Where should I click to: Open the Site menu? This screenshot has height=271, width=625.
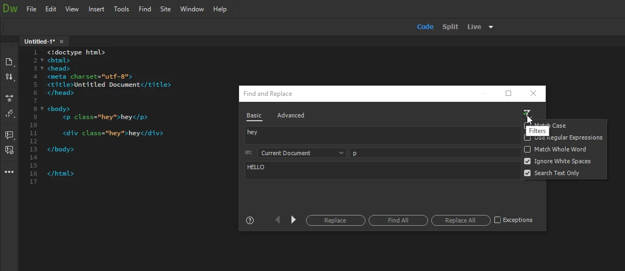(x=165, y=9)
